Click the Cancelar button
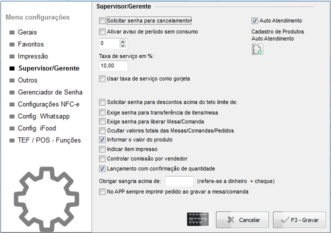 point(242,219)
